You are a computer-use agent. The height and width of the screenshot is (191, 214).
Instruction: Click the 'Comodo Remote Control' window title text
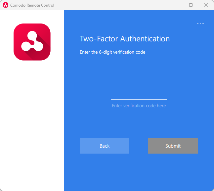[32, 5]
